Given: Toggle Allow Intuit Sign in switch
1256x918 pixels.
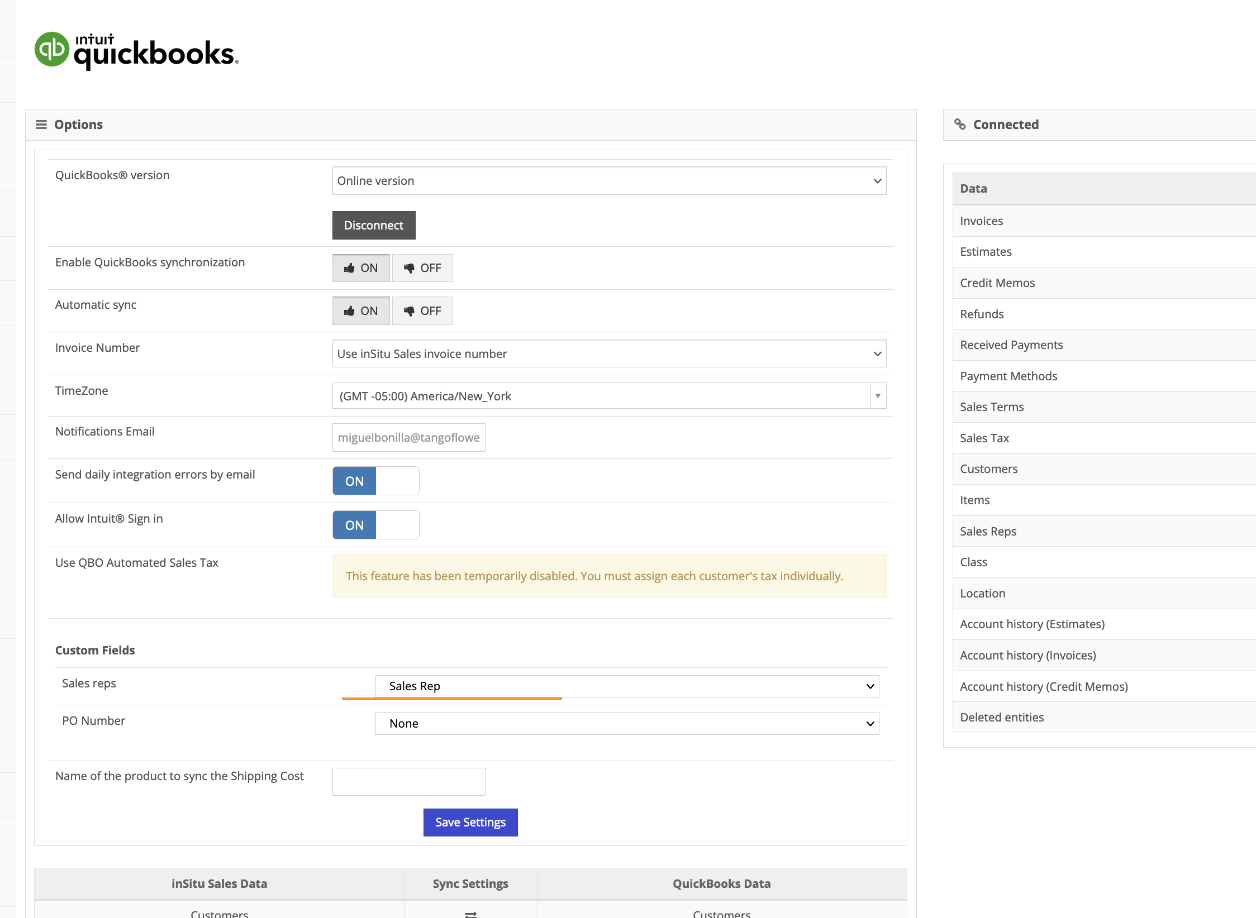Looking at the screenshot, I should pyautogui.click(x=375, y=525).
